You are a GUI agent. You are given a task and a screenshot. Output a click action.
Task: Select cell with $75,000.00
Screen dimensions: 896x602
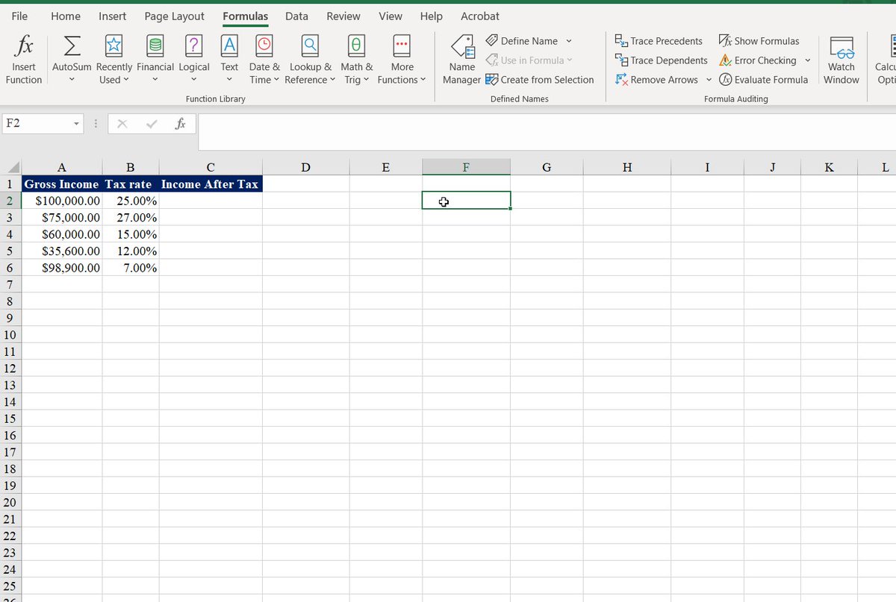click(x=62, y=217)
